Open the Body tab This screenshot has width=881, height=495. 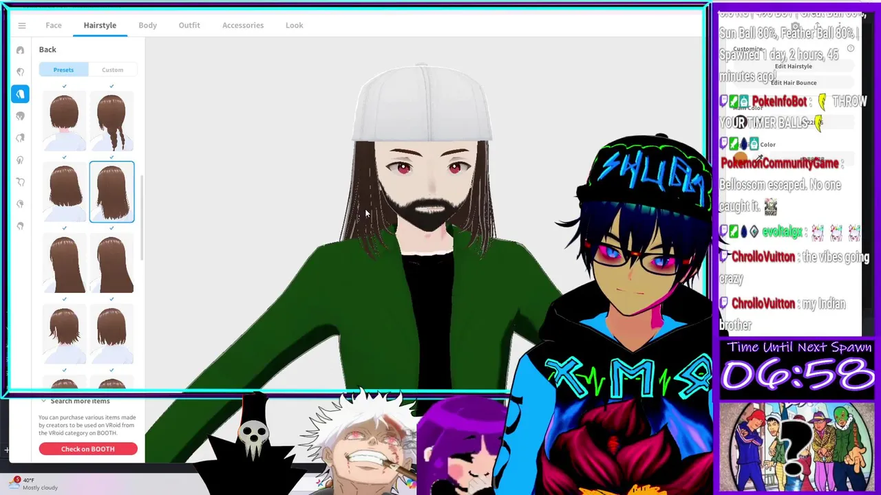pos(147,25)
